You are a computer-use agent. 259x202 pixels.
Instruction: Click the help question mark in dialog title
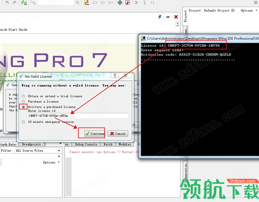coord(115,75)
